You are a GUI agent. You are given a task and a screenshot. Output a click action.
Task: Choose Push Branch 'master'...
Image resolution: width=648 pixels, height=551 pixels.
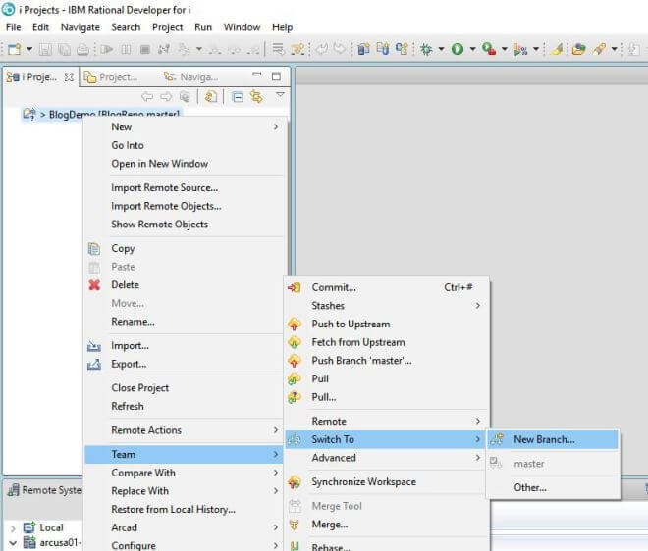[387, 361]
